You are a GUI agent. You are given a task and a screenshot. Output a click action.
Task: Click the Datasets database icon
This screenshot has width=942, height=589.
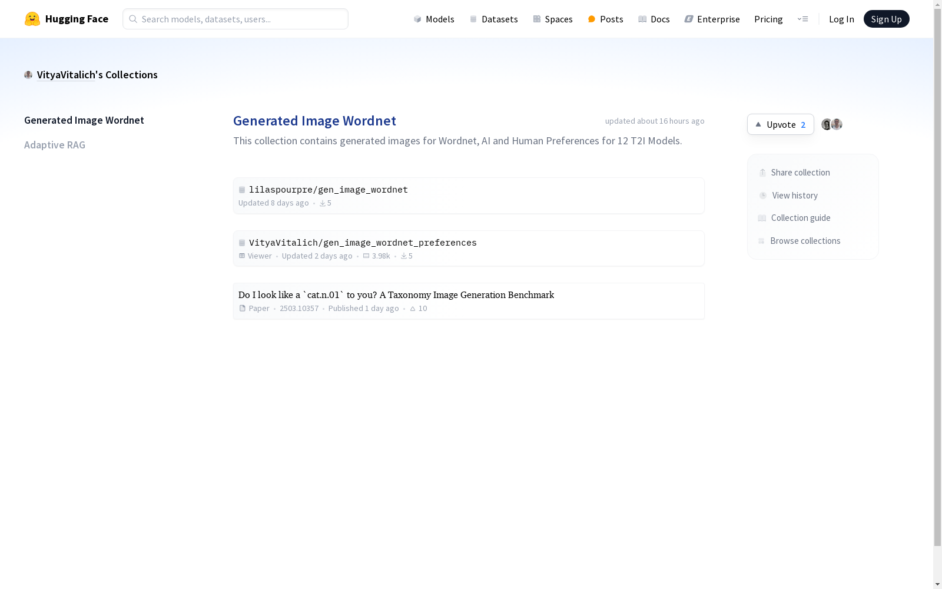click(473, 19)
